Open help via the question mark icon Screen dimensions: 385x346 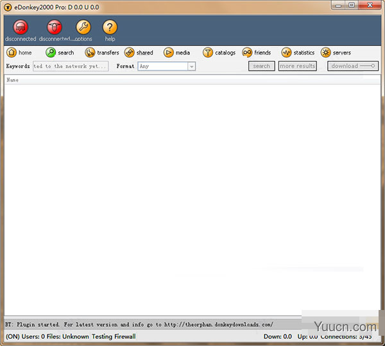coord(110,27)
